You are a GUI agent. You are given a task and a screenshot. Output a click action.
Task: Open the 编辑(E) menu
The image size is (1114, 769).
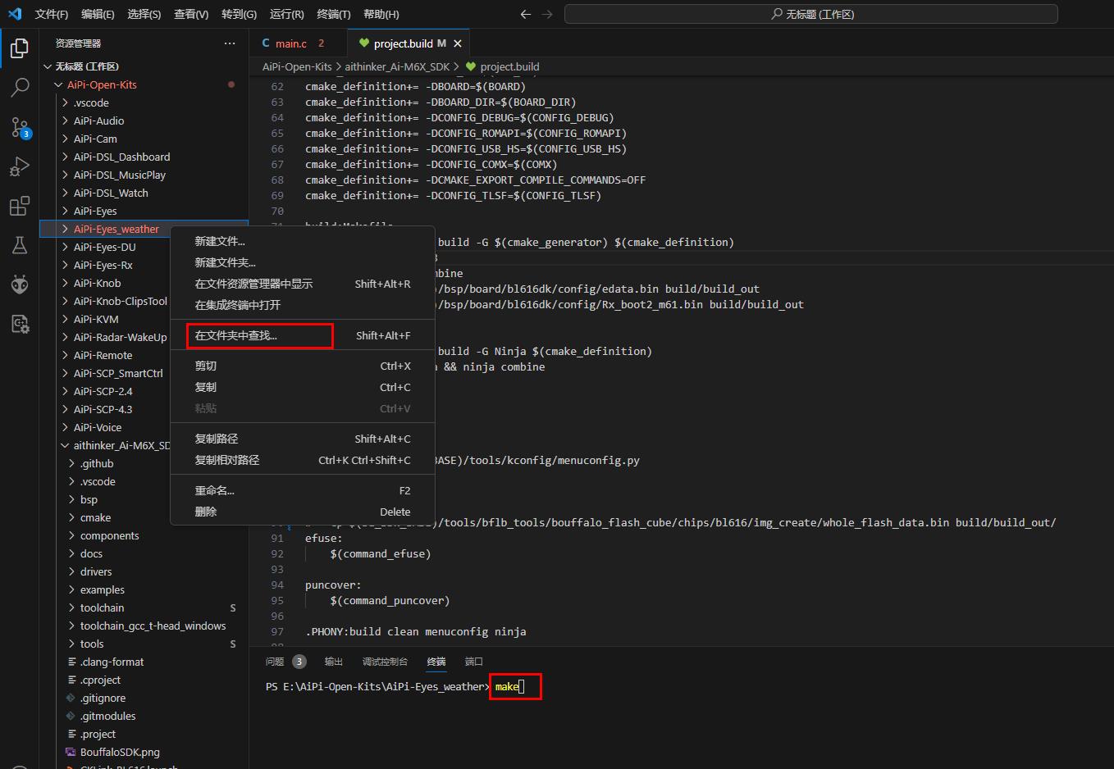[98, 14]
